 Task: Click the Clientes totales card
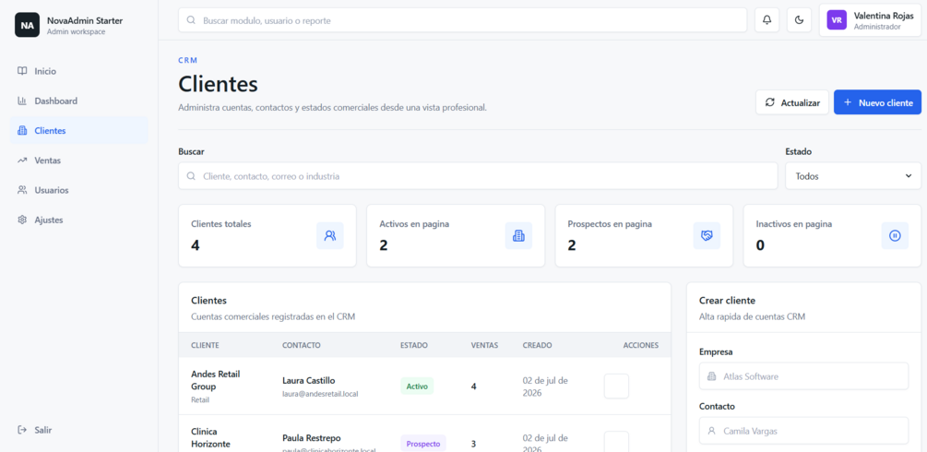tap(267, 235)
